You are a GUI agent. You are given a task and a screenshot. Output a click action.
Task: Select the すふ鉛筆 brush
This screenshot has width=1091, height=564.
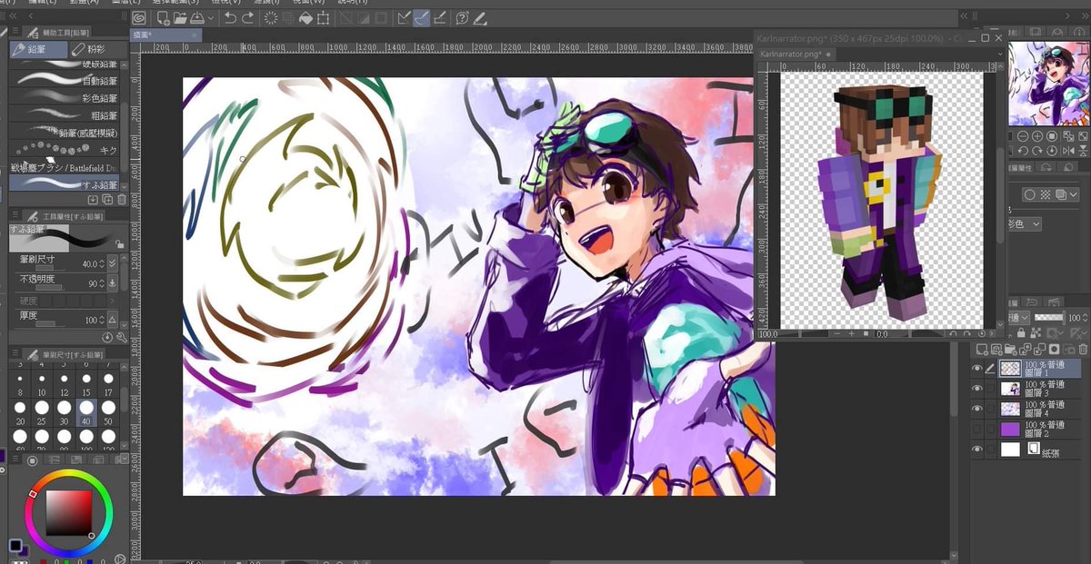coord(64,183)
